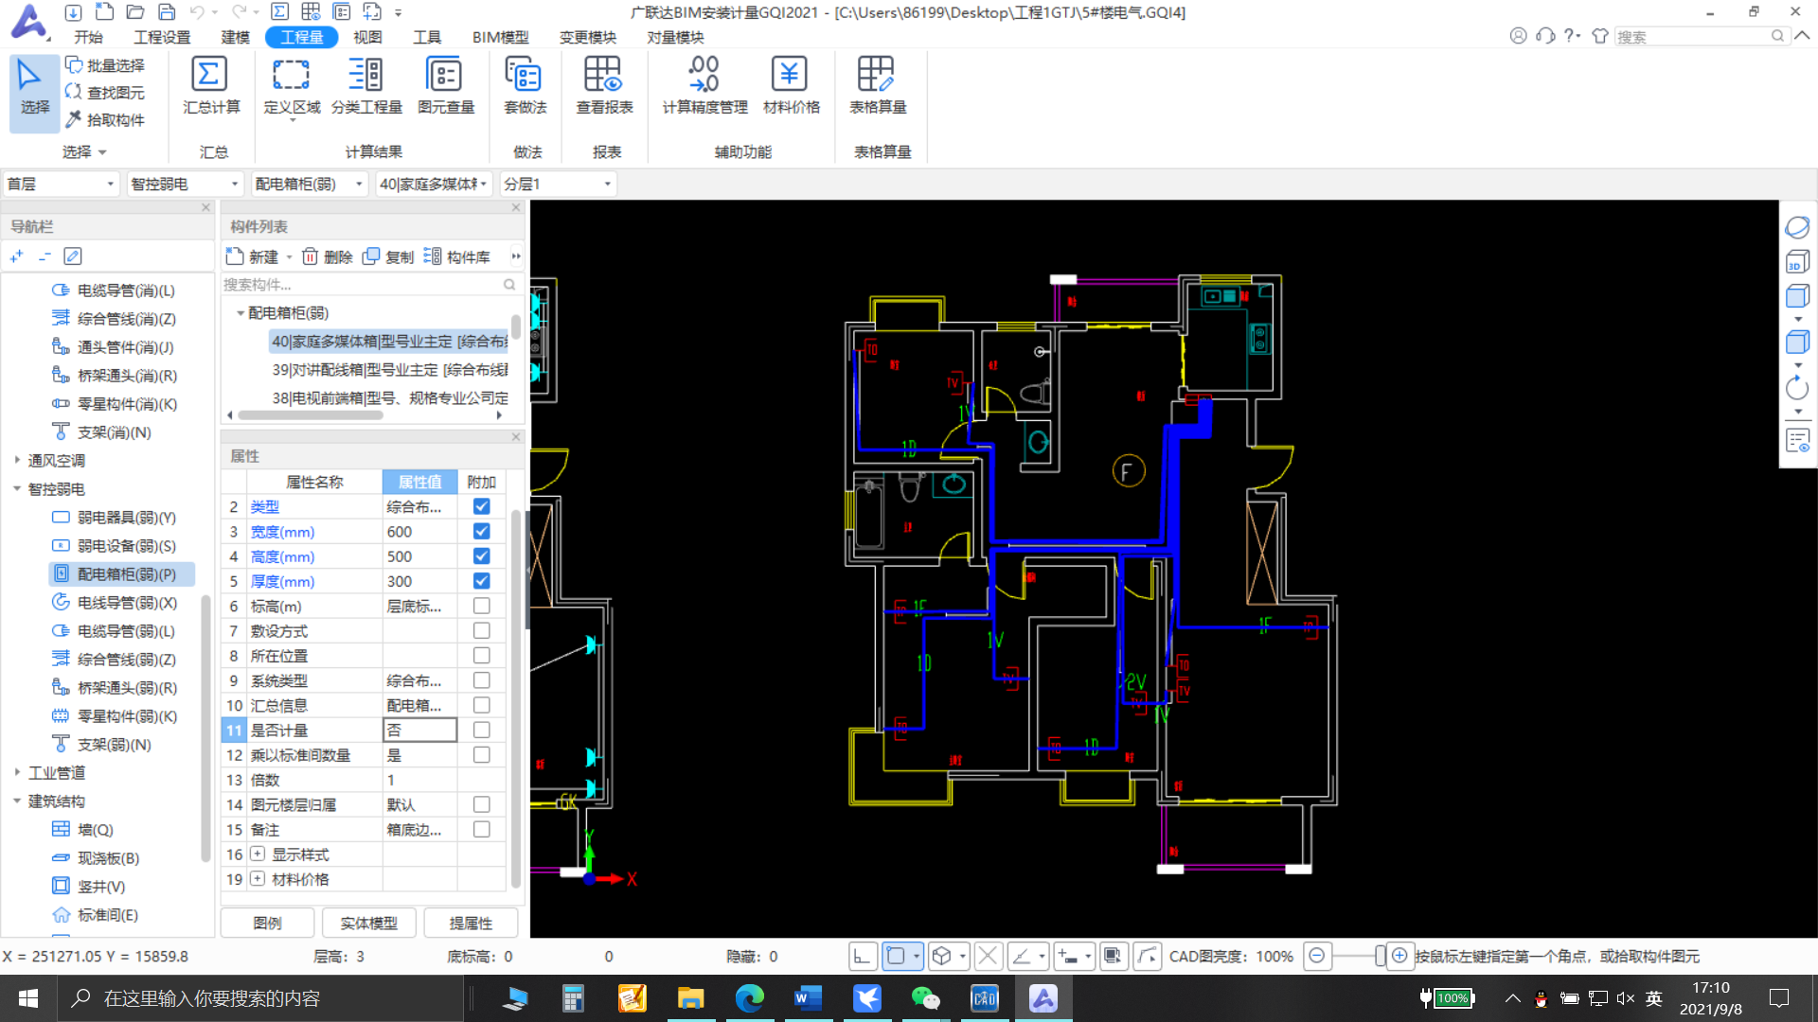The image size is (1818, 1022).
Task: Click the 实体模型 button
Action: tap(368, 923)
